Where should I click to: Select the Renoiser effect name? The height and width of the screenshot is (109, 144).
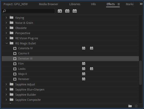pyautogui.click(x=24, y=79)
